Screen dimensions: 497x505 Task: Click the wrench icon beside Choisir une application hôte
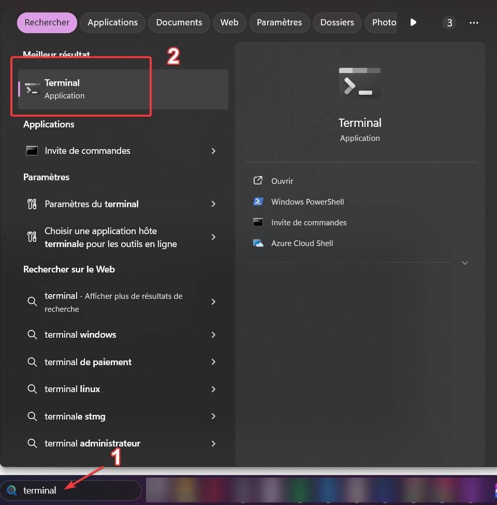(x=32, y=237)
